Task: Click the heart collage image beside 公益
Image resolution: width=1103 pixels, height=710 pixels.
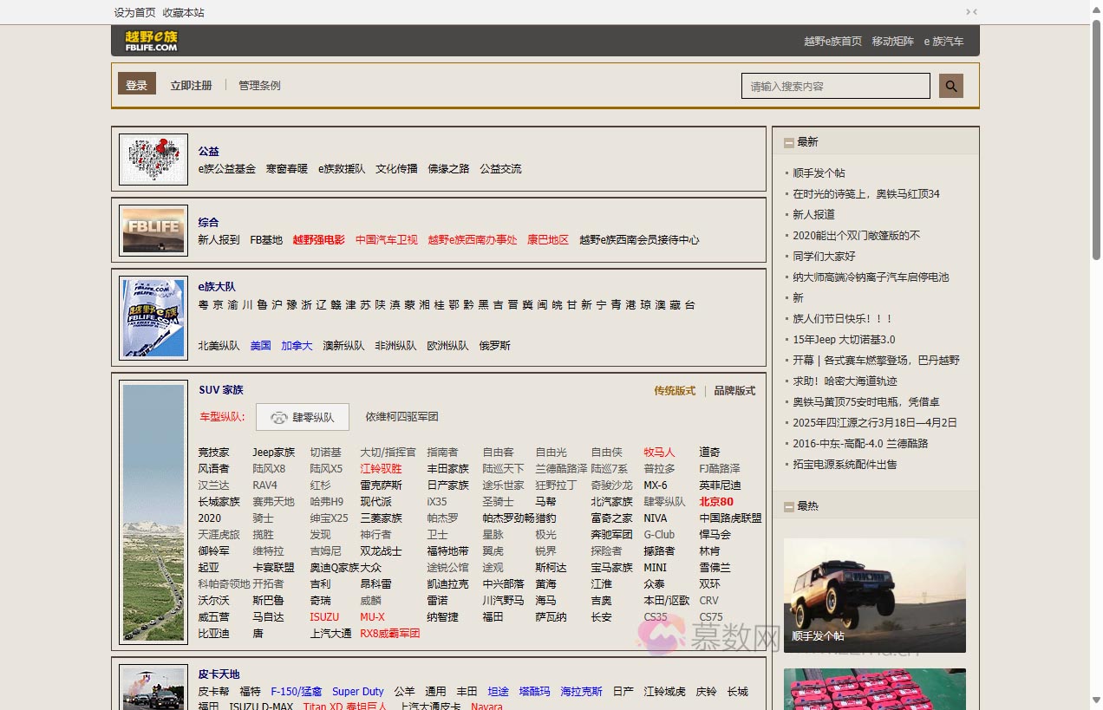Action: pos(153,160)
